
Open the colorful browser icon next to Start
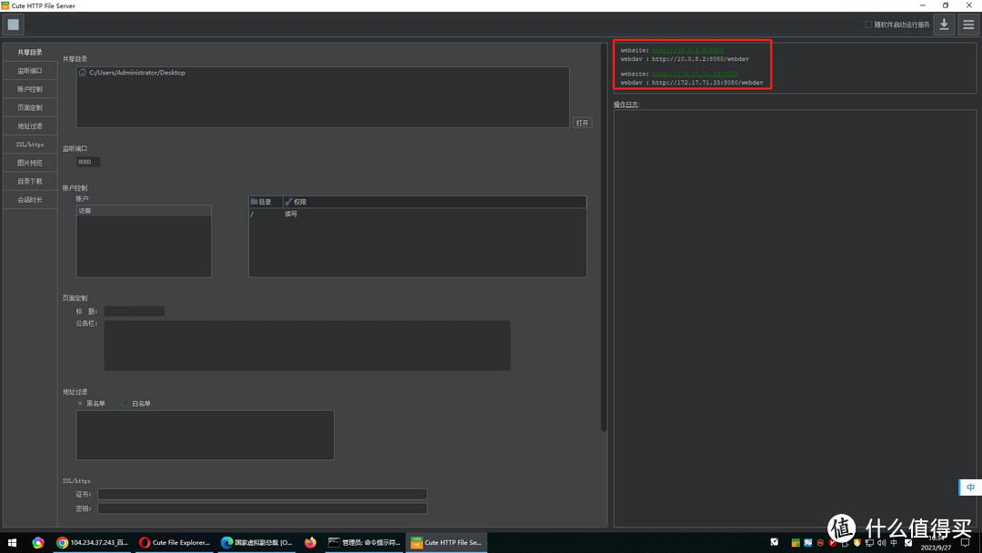point(37,542)
